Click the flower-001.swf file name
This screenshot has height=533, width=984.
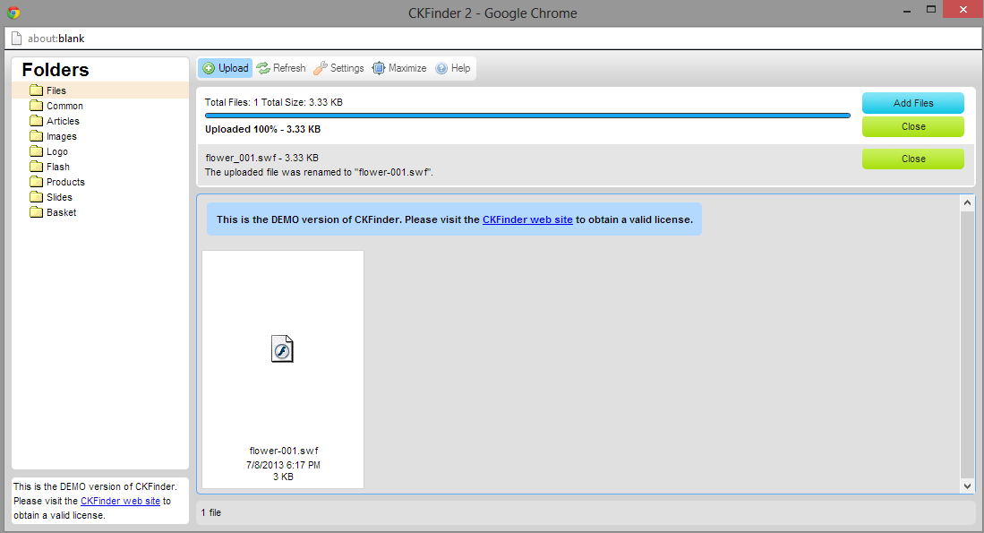pos(284,451)
